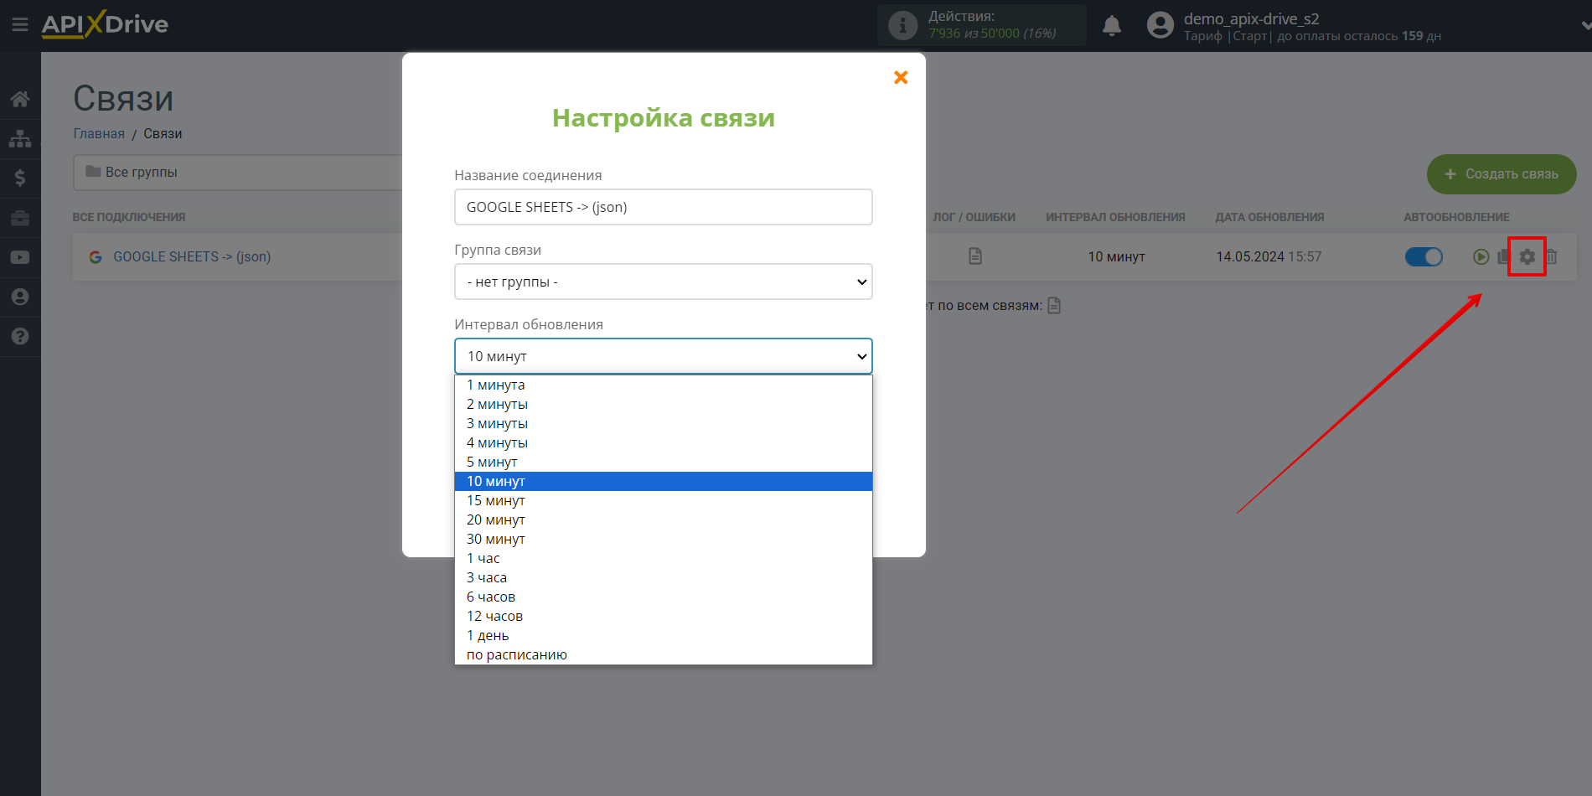Open connection settings gear icon
The image size is (1592, 796).
click(x=1527, y=256)
